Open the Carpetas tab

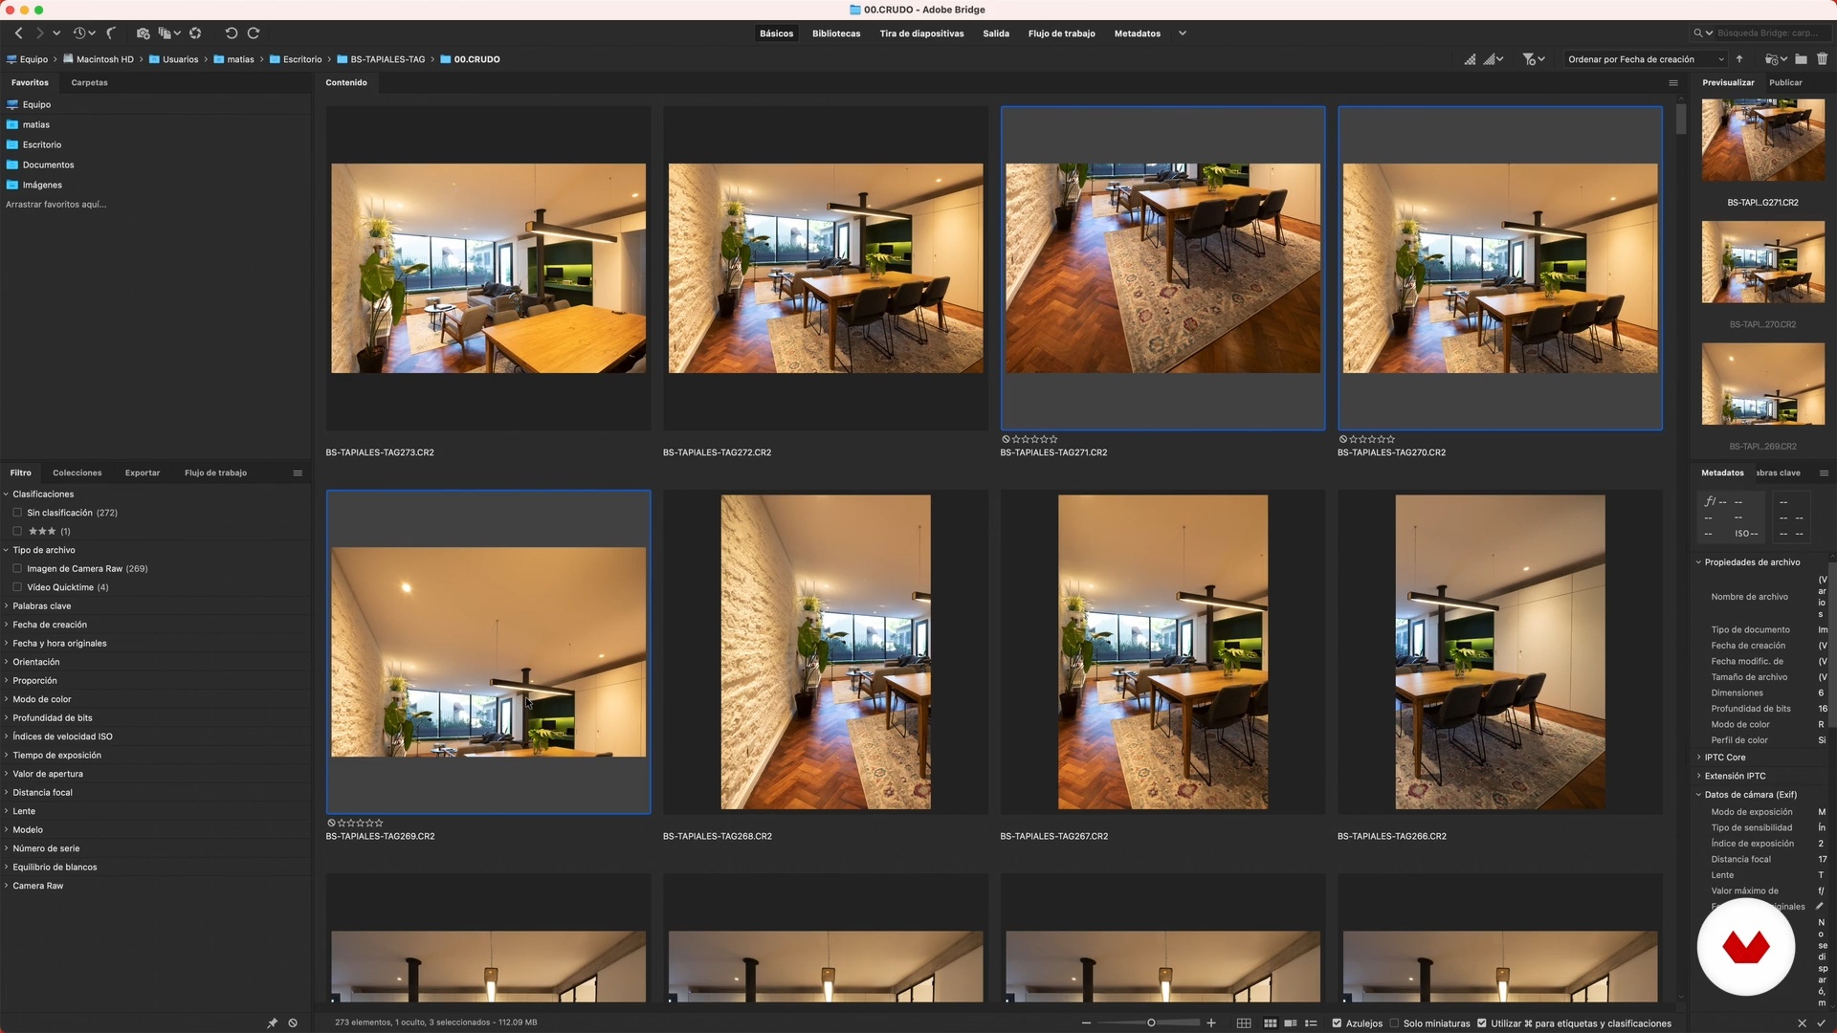pos(89,83)
